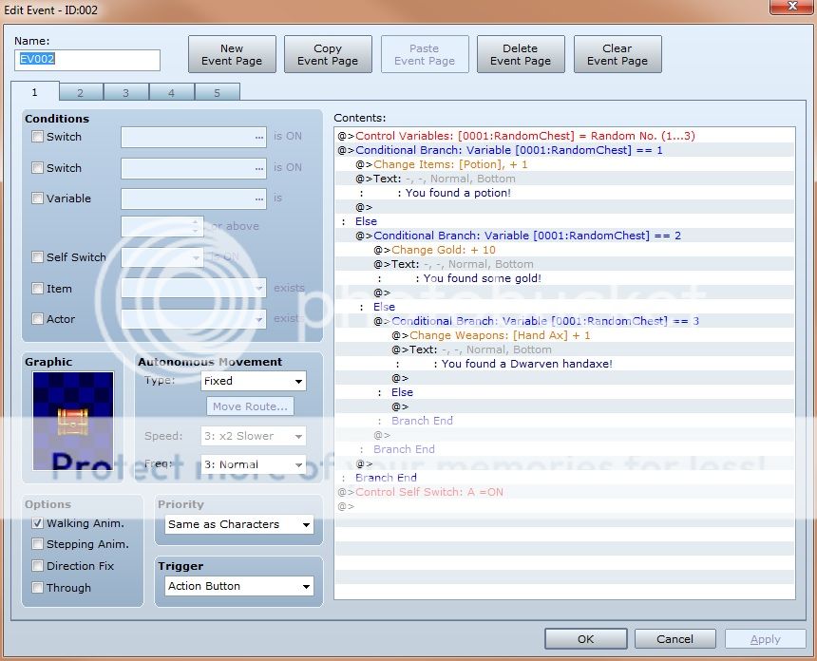
Task: Click the Cancel button
Action: (x=674, y=639)
